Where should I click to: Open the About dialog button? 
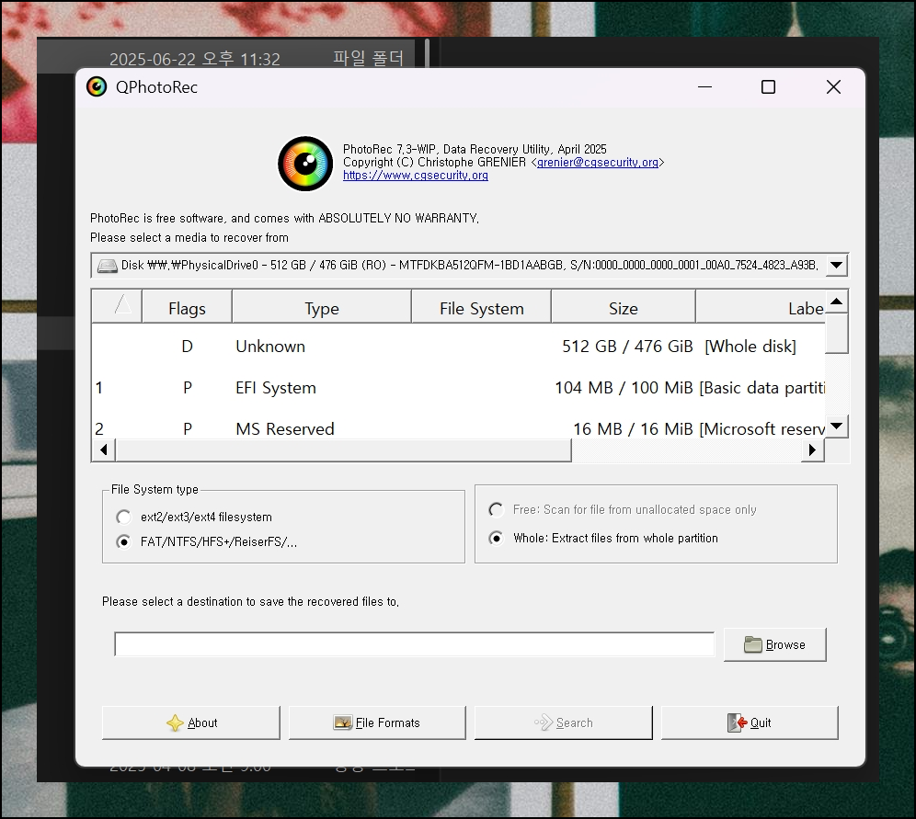(x=191, y=722)
